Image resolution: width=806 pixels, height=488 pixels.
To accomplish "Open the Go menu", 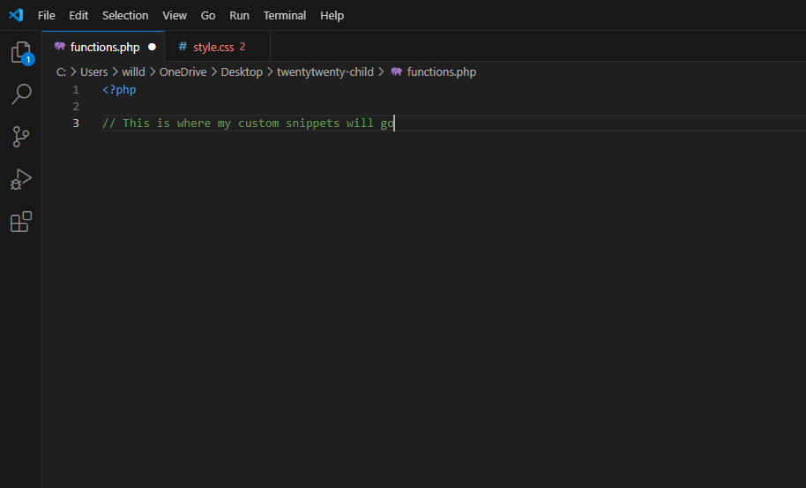I will (x=208, y=15).
